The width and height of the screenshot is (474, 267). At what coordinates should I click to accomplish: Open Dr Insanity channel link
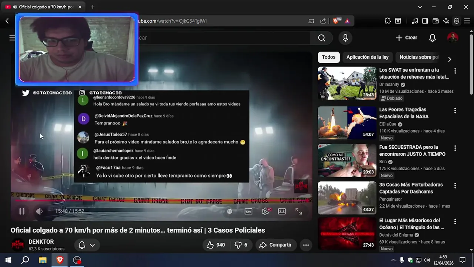[x=389, y=85]
